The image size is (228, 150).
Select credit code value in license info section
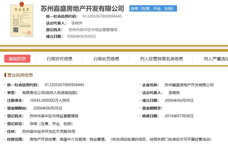pyautogui.click(x=64, y=85)
